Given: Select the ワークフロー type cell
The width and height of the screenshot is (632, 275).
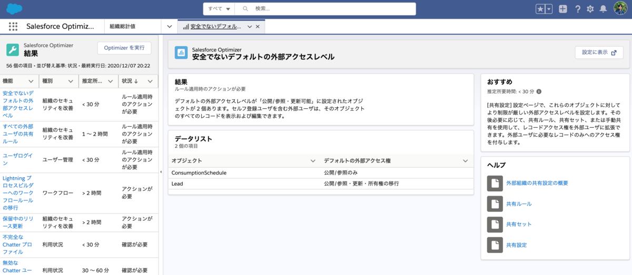Looking at the screenshot, I should (58, 193).
